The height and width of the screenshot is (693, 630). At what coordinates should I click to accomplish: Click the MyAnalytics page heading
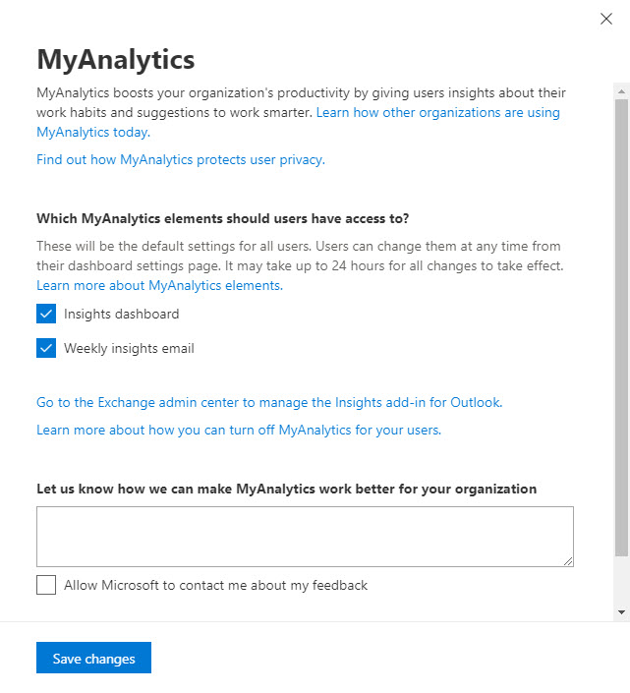tap(115, 59)
